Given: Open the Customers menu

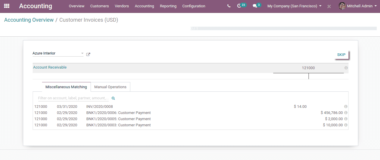Looking at the screenshot, I should coord(99,6).
